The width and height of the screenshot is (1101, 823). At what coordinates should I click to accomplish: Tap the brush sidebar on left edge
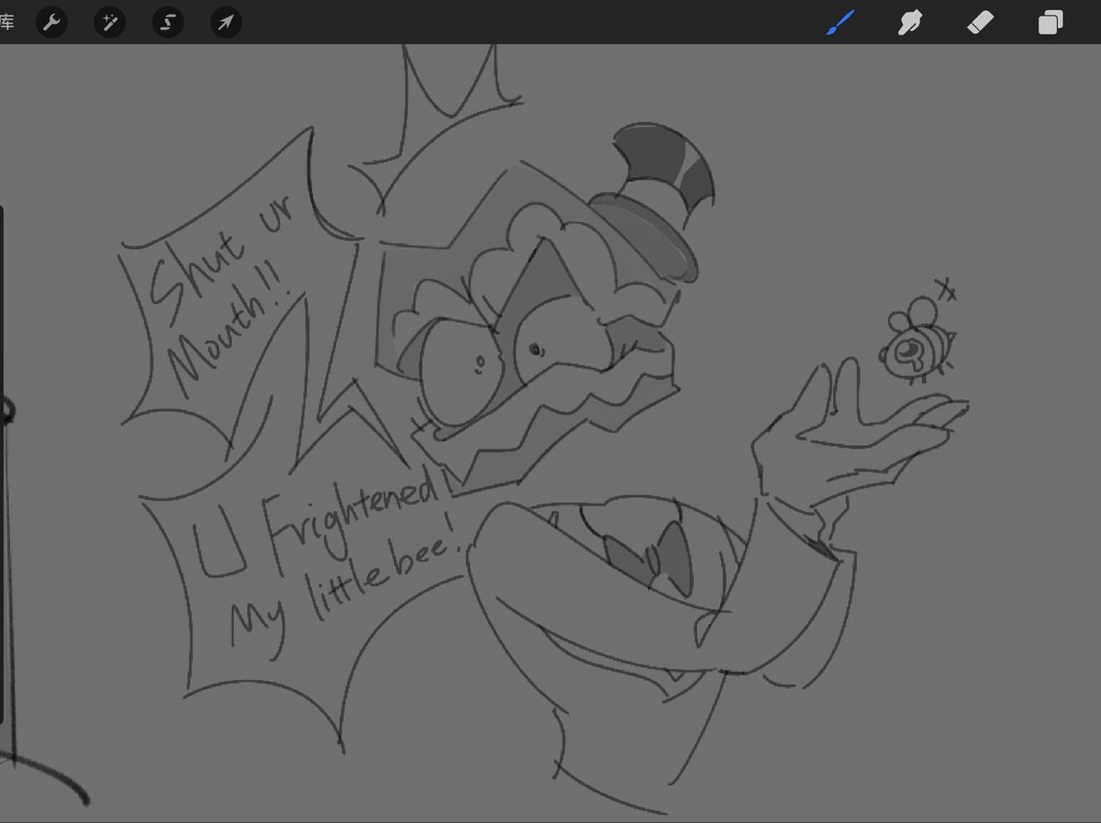tap(2, 463)
